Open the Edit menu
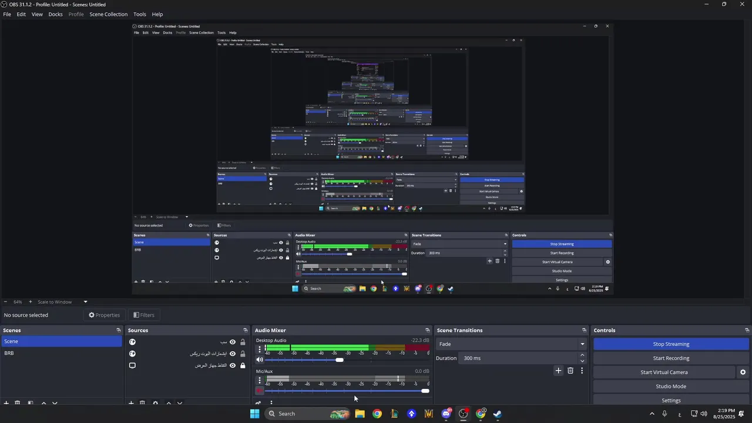Image resolution: width=752 pixels, height=423 pixels. tap(21, 14)
